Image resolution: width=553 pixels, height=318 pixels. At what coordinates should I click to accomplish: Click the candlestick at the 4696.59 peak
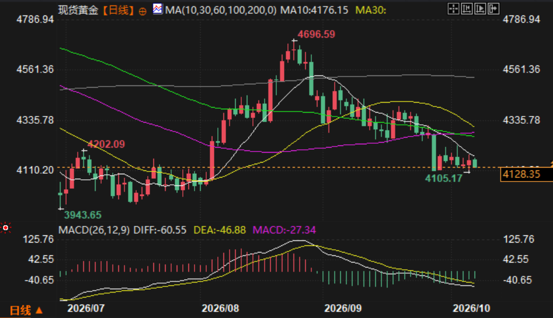294,50
